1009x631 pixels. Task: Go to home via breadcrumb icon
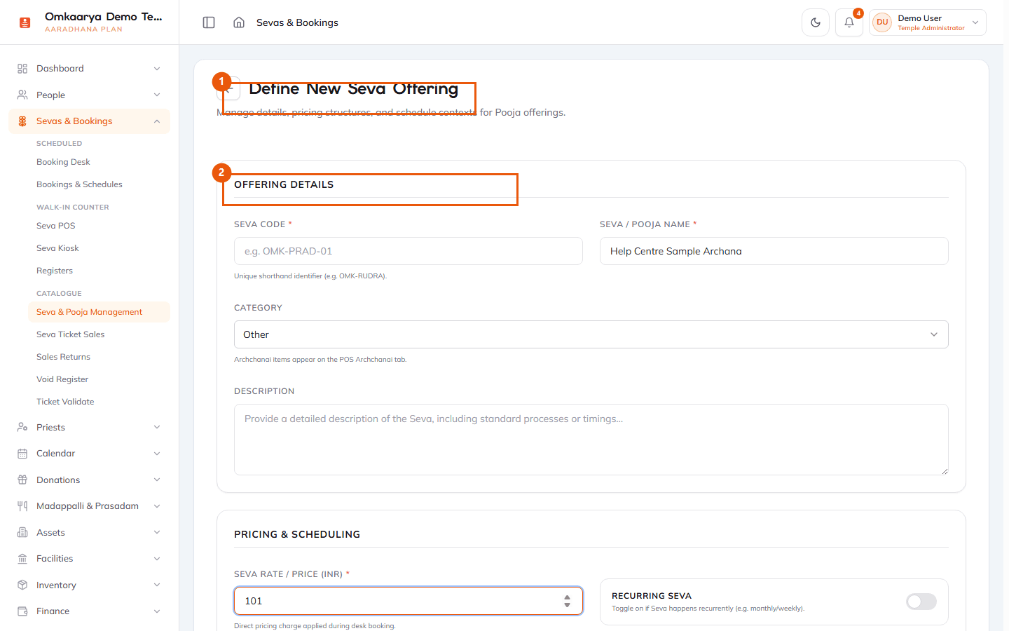coord(239,22)
